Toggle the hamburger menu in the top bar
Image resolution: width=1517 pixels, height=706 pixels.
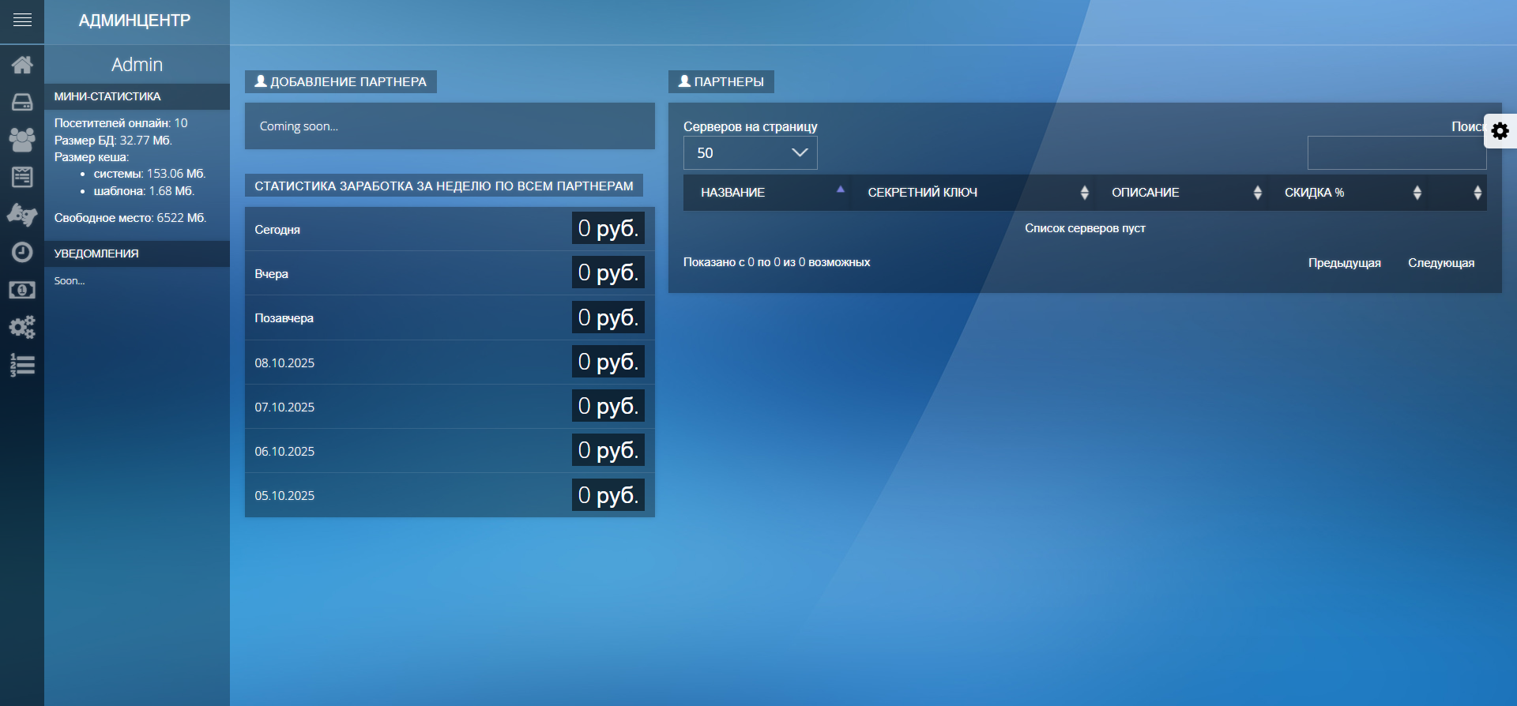tap(22, 21)
